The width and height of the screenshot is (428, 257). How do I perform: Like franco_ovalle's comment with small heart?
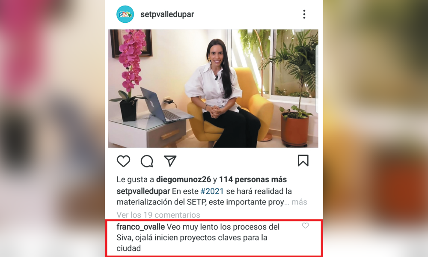click(x=305, y=226)
